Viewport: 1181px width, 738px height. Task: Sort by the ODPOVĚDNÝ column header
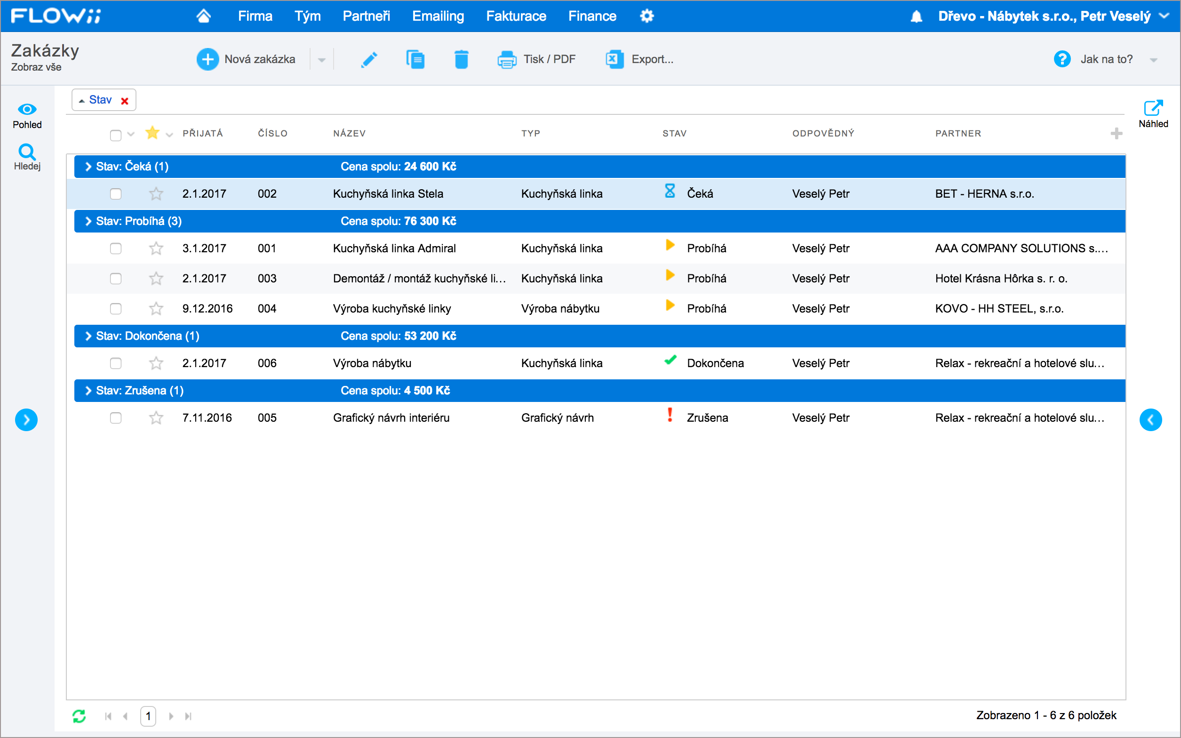coord(823,133)
